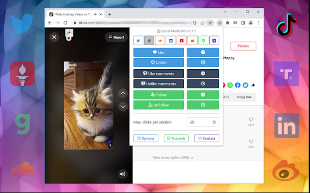
Task: Schedule the Unlike action with its clock button
Action: (203, 62)
